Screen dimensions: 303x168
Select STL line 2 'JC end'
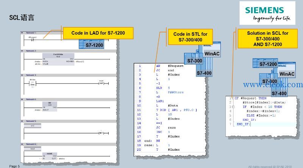click(165, 70)
